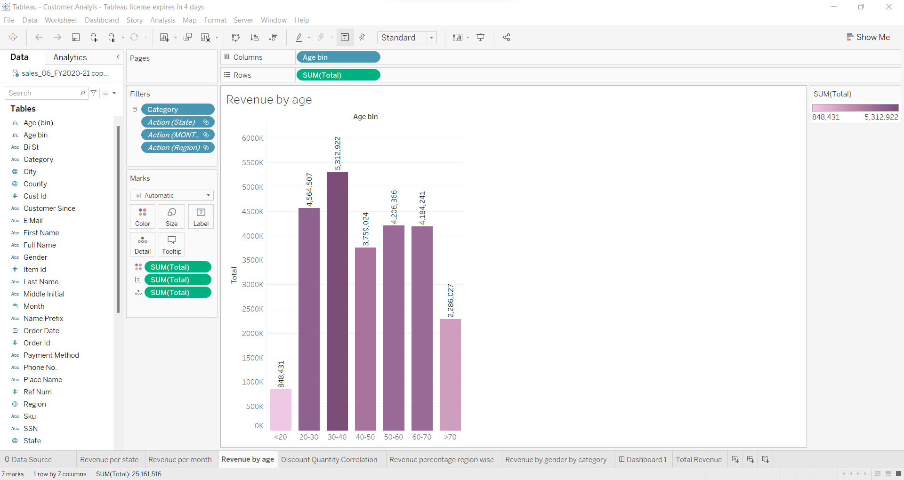Click the Show Me button

point(868,37)
